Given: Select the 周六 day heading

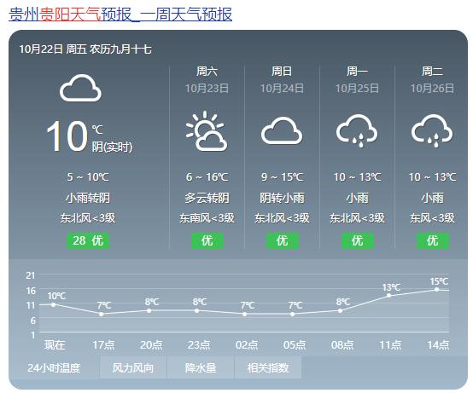Looking at the screenshot, I should click(207, 72).
